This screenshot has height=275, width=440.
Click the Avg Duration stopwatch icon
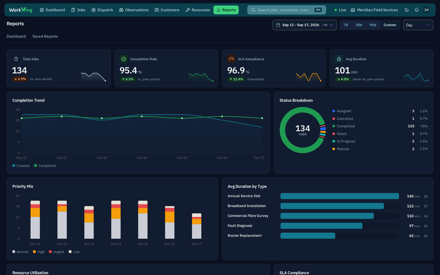click(339, 59)
